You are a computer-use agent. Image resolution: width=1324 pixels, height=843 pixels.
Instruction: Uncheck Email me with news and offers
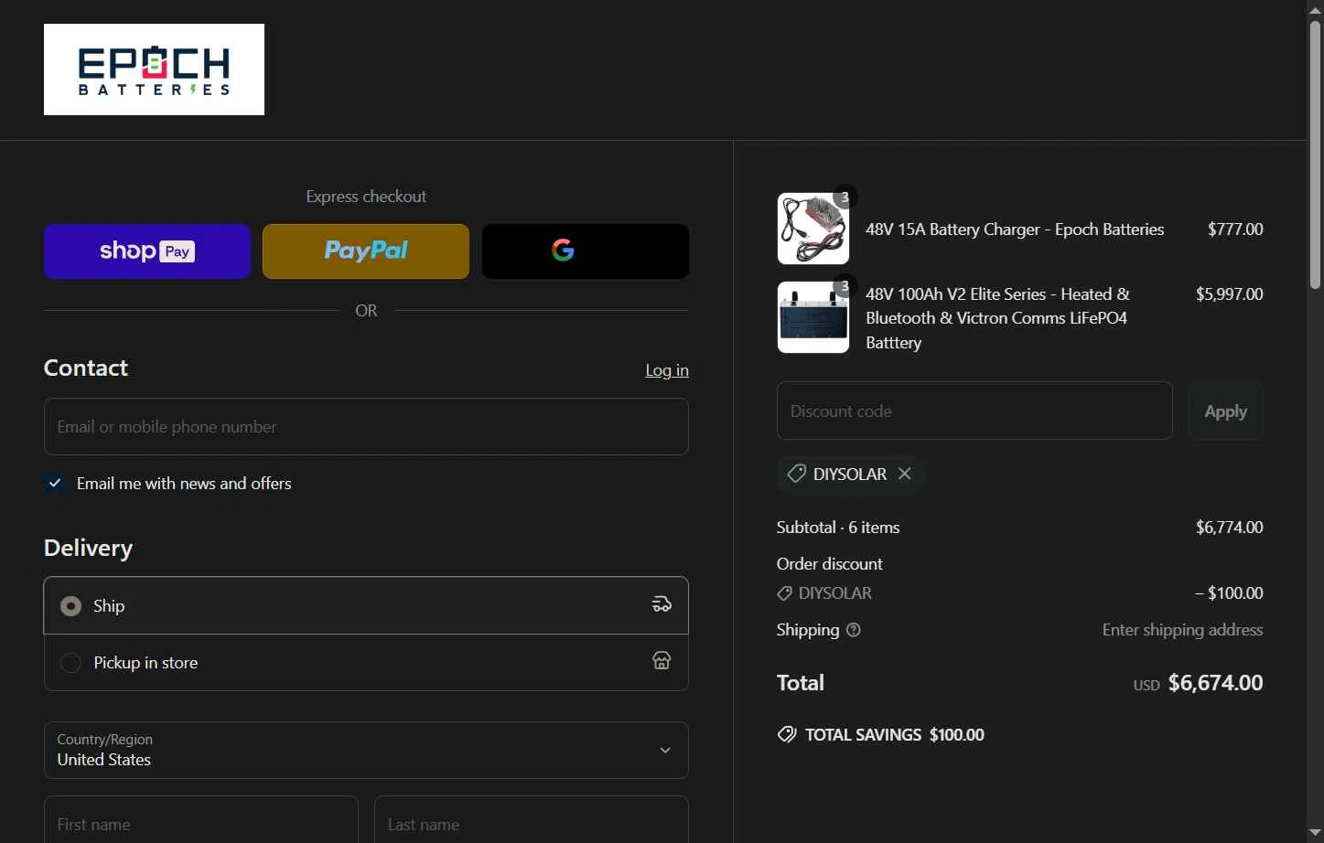(55, 483)
